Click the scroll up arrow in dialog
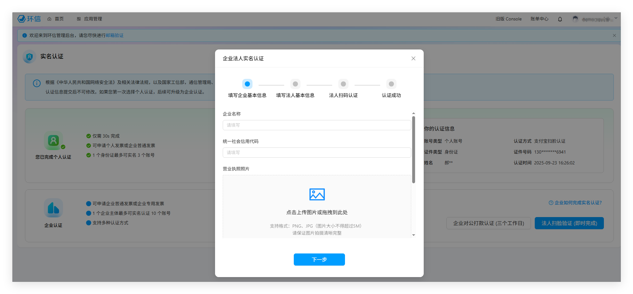633x294 pixels. 413,113
